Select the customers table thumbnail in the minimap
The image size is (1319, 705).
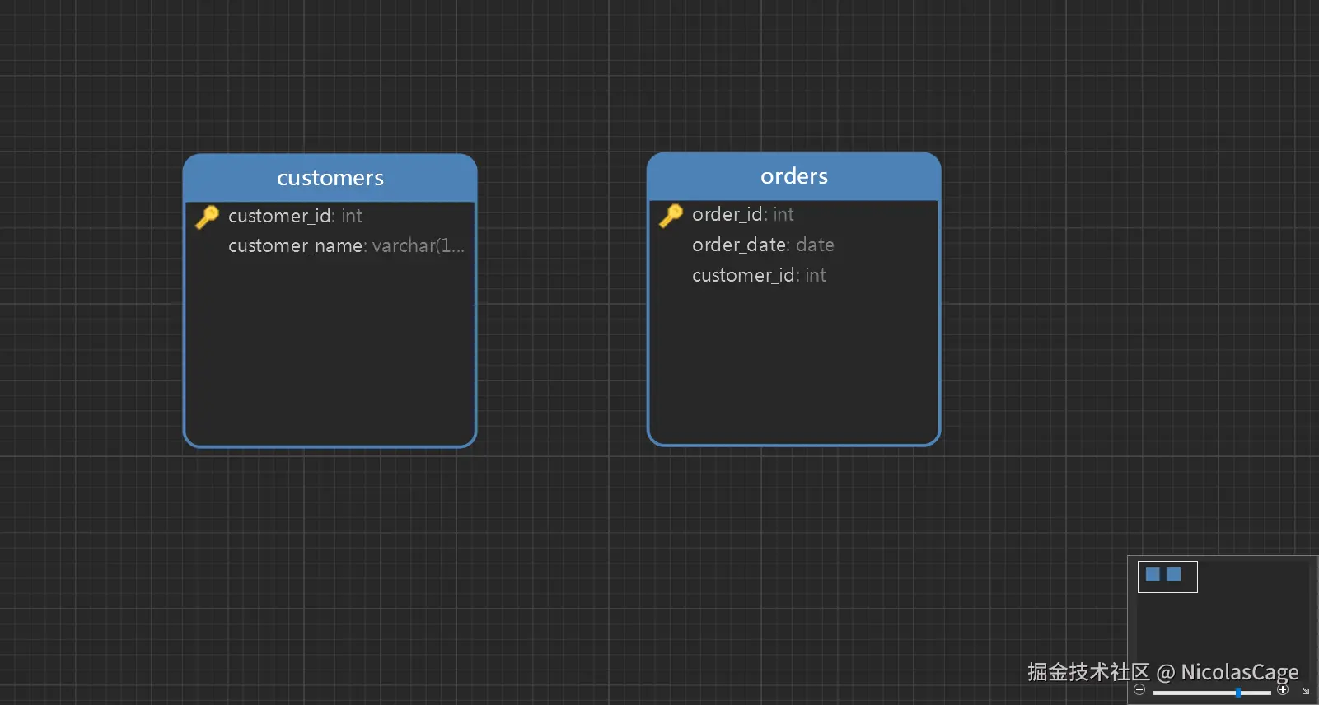[x=1153, y=574]
